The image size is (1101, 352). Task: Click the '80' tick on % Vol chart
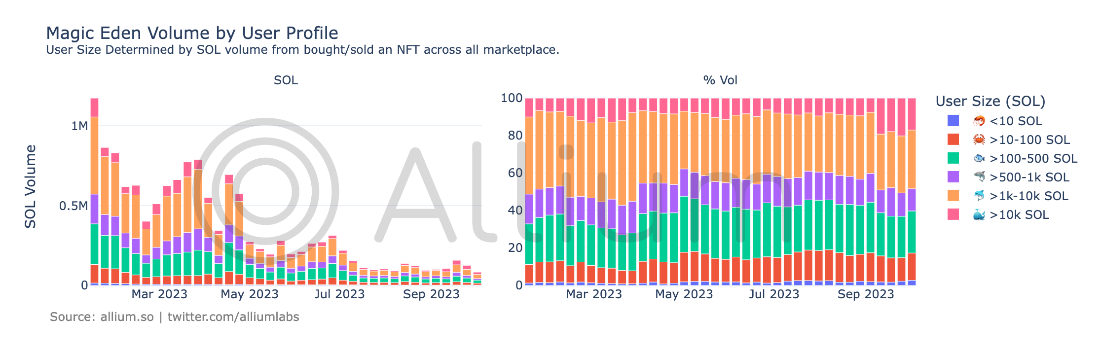tap(515, 136)
